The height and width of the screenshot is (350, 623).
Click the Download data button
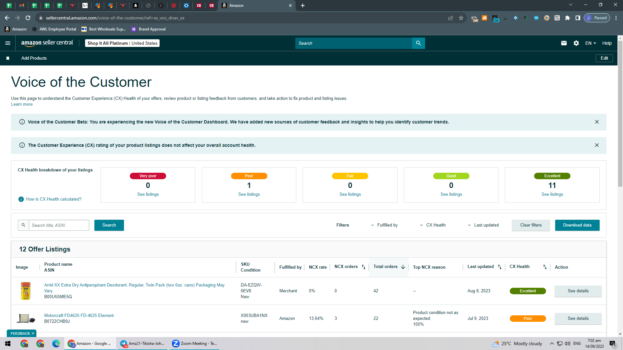click(577, 225)
